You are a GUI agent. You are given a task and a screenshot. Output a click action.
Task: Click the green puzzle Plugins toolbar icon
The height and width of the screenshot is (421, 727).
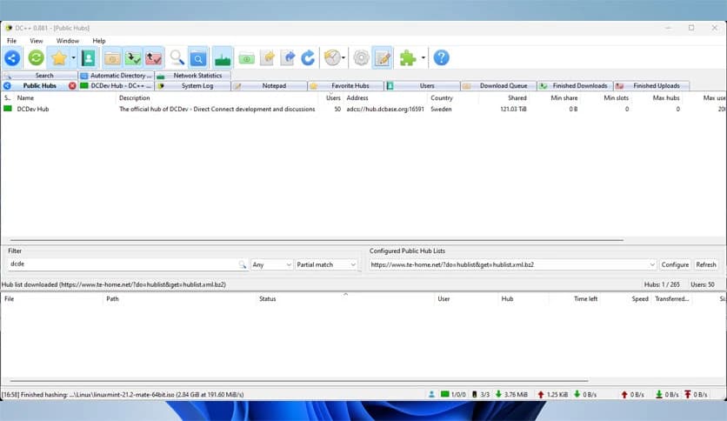tap(408, 58)
